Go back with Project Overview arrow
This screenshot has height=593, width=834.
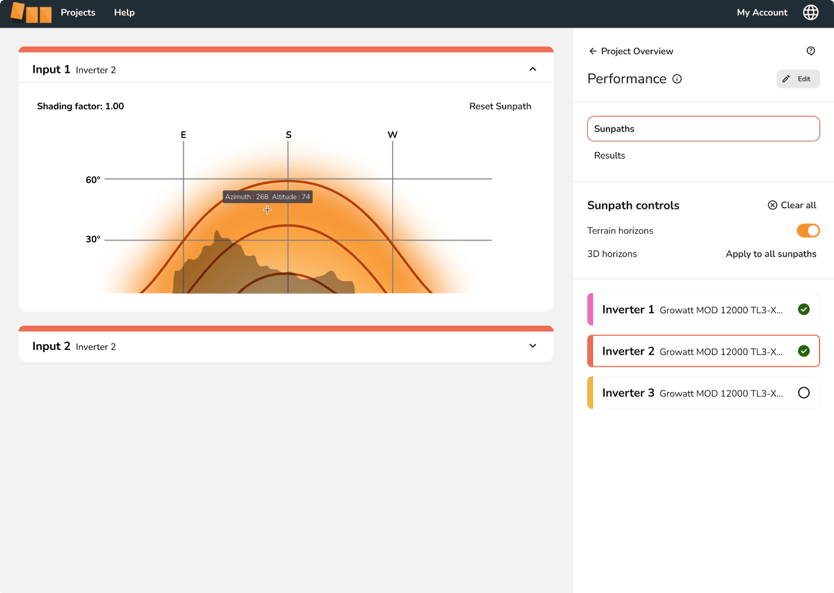[x=593, y=51]
